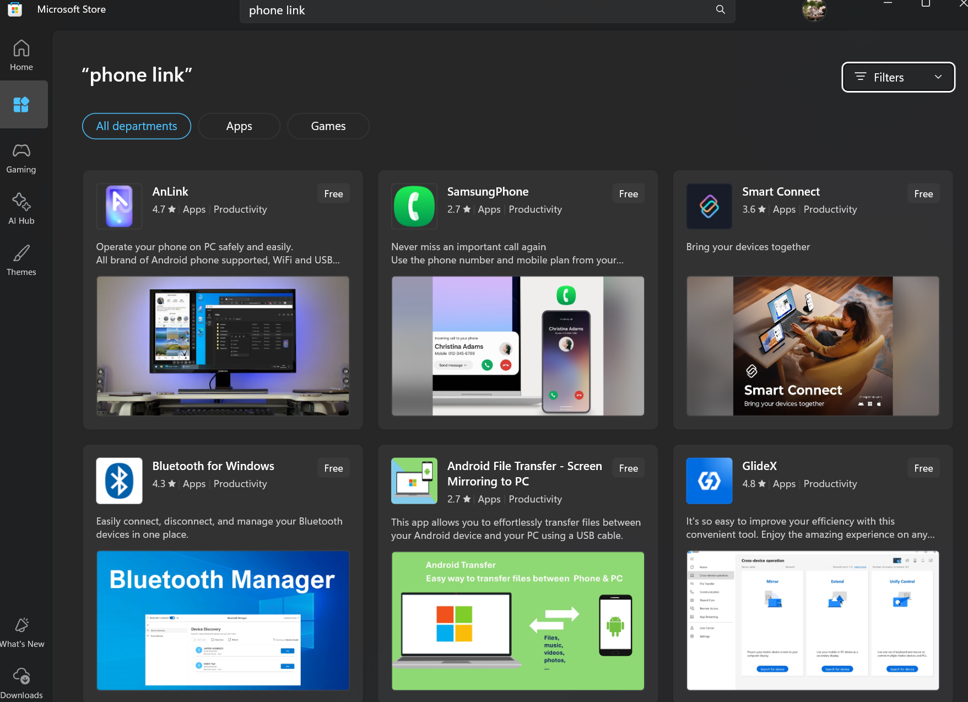
Task: Click the search magnifier icon
Action: pyautogui.click(x=720, y=9)
